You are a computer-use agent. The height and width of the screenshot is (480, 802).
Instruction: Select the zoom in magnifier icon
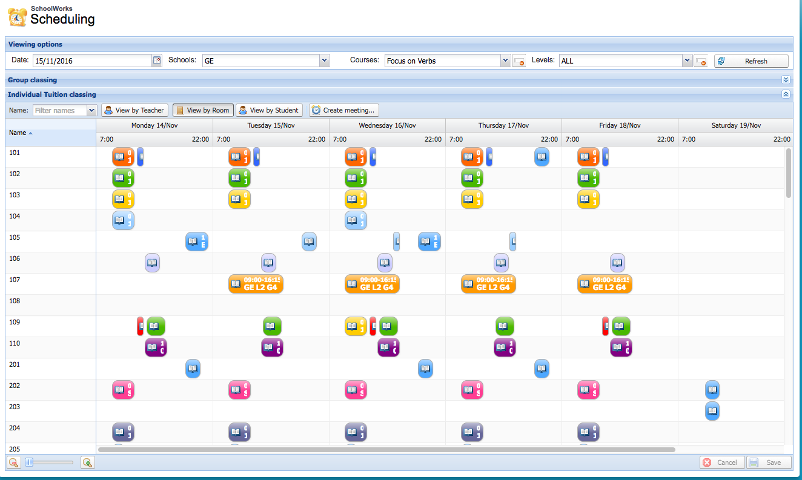pyautogui.click(x=87, y=462)
